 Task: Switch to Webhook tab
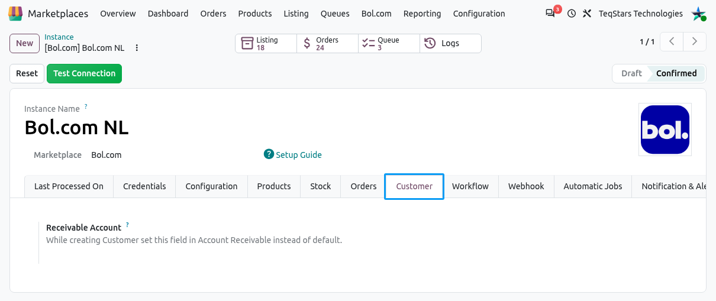point(526,186)
